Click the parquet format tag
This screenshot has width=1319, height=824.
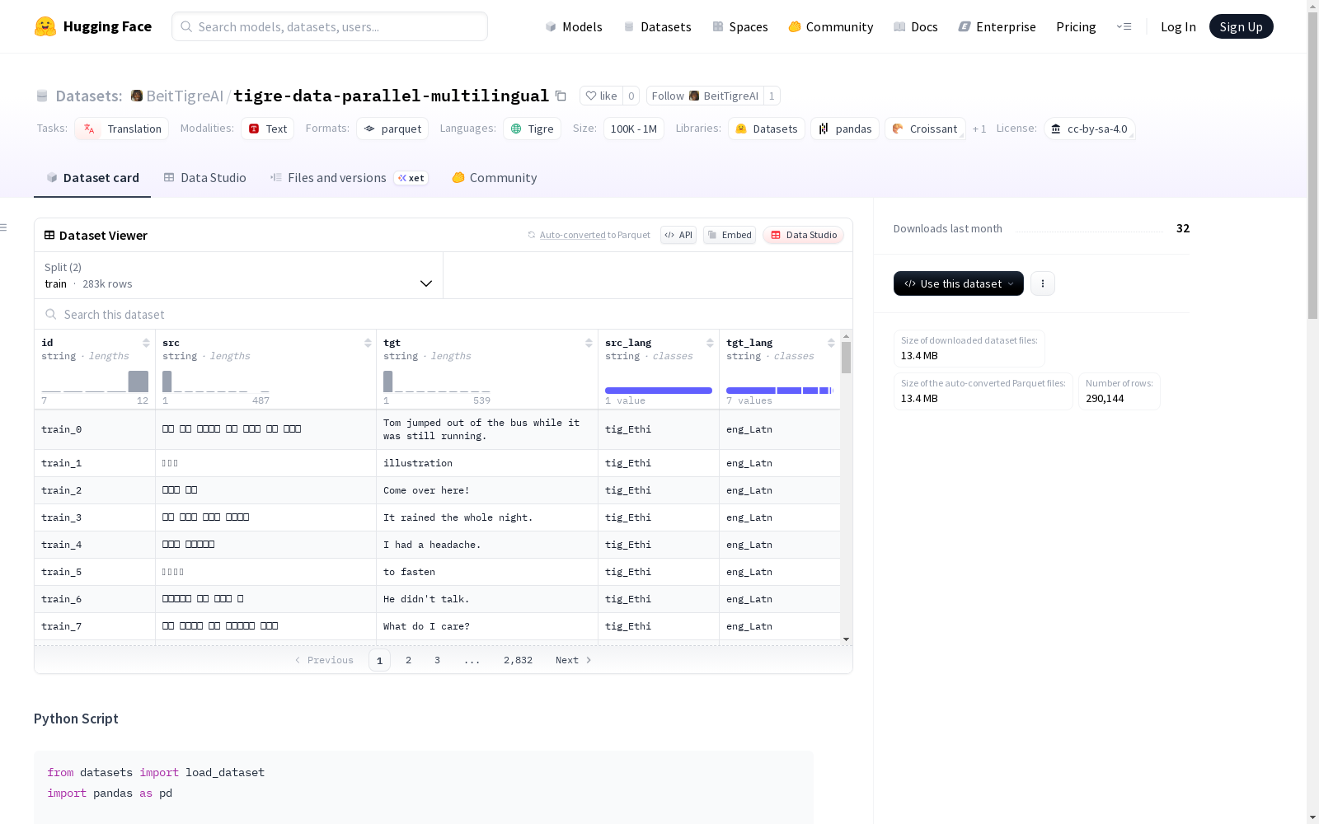click(x=393, y=129)
